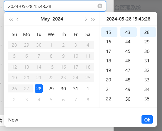Image resolution: width=162 pixels, height=131 pixels.
Task: Go to previous year with double-left arrow
Action: tap(11, 19)
